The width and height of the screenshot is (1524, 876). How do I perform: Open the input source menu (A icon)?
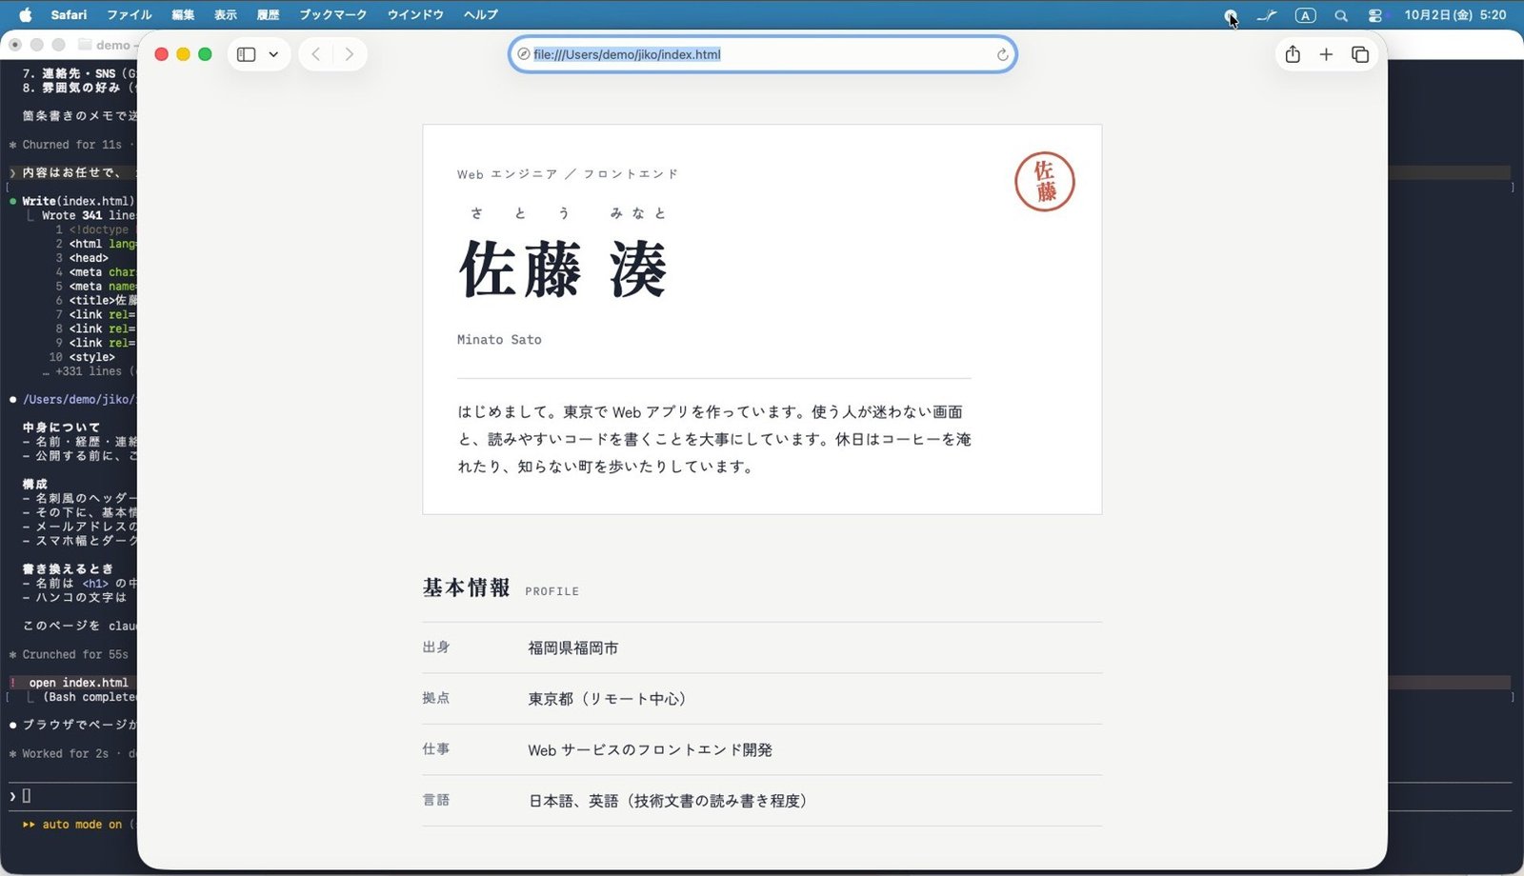point(1305,15)
